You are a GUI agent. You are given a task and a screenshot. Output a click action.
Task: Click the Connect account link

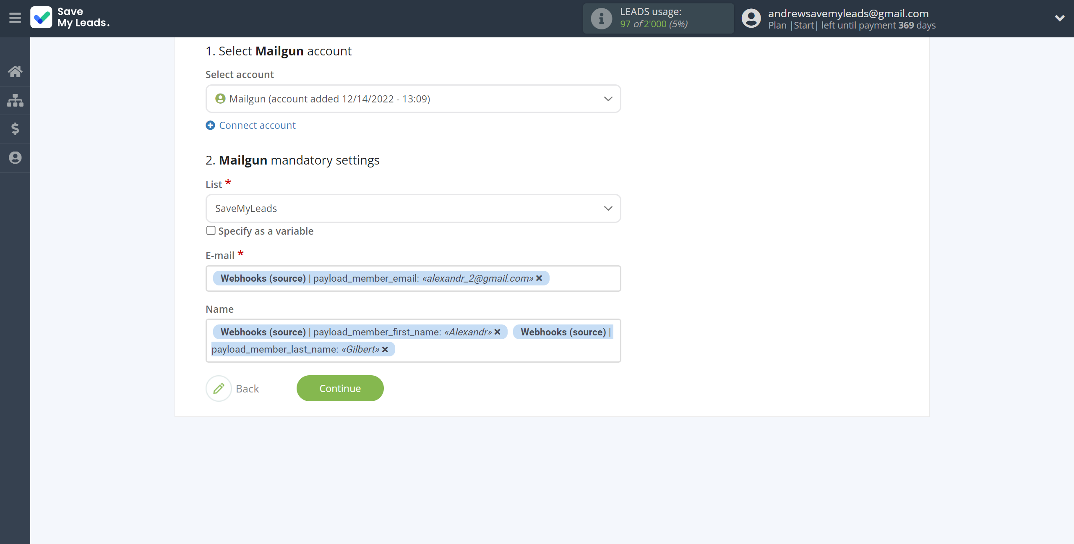257,126
